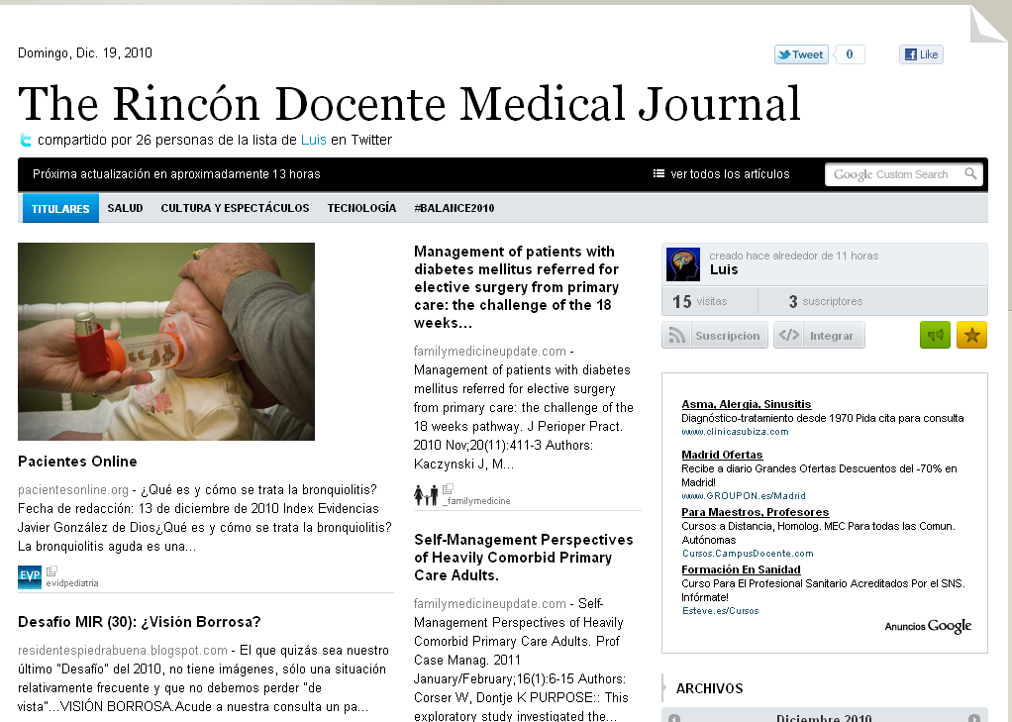Click the Twitter bird icon below the journal title
1012x722 pixels.
point(25,140)
